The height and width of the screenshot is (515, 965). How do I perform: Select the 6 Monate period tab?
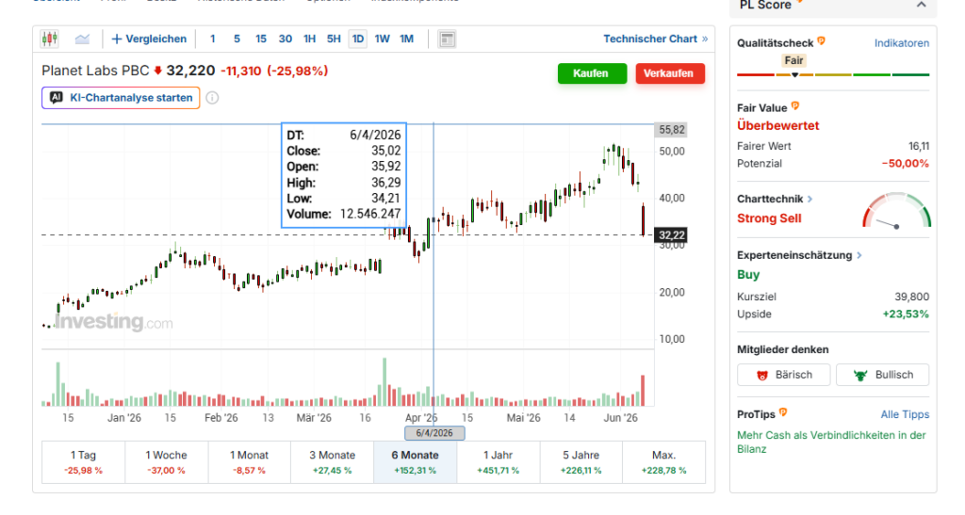(x=416, y=462)
